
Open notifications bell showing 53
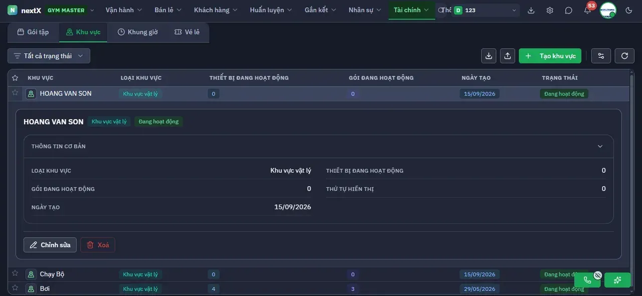[x=587, y=10]
